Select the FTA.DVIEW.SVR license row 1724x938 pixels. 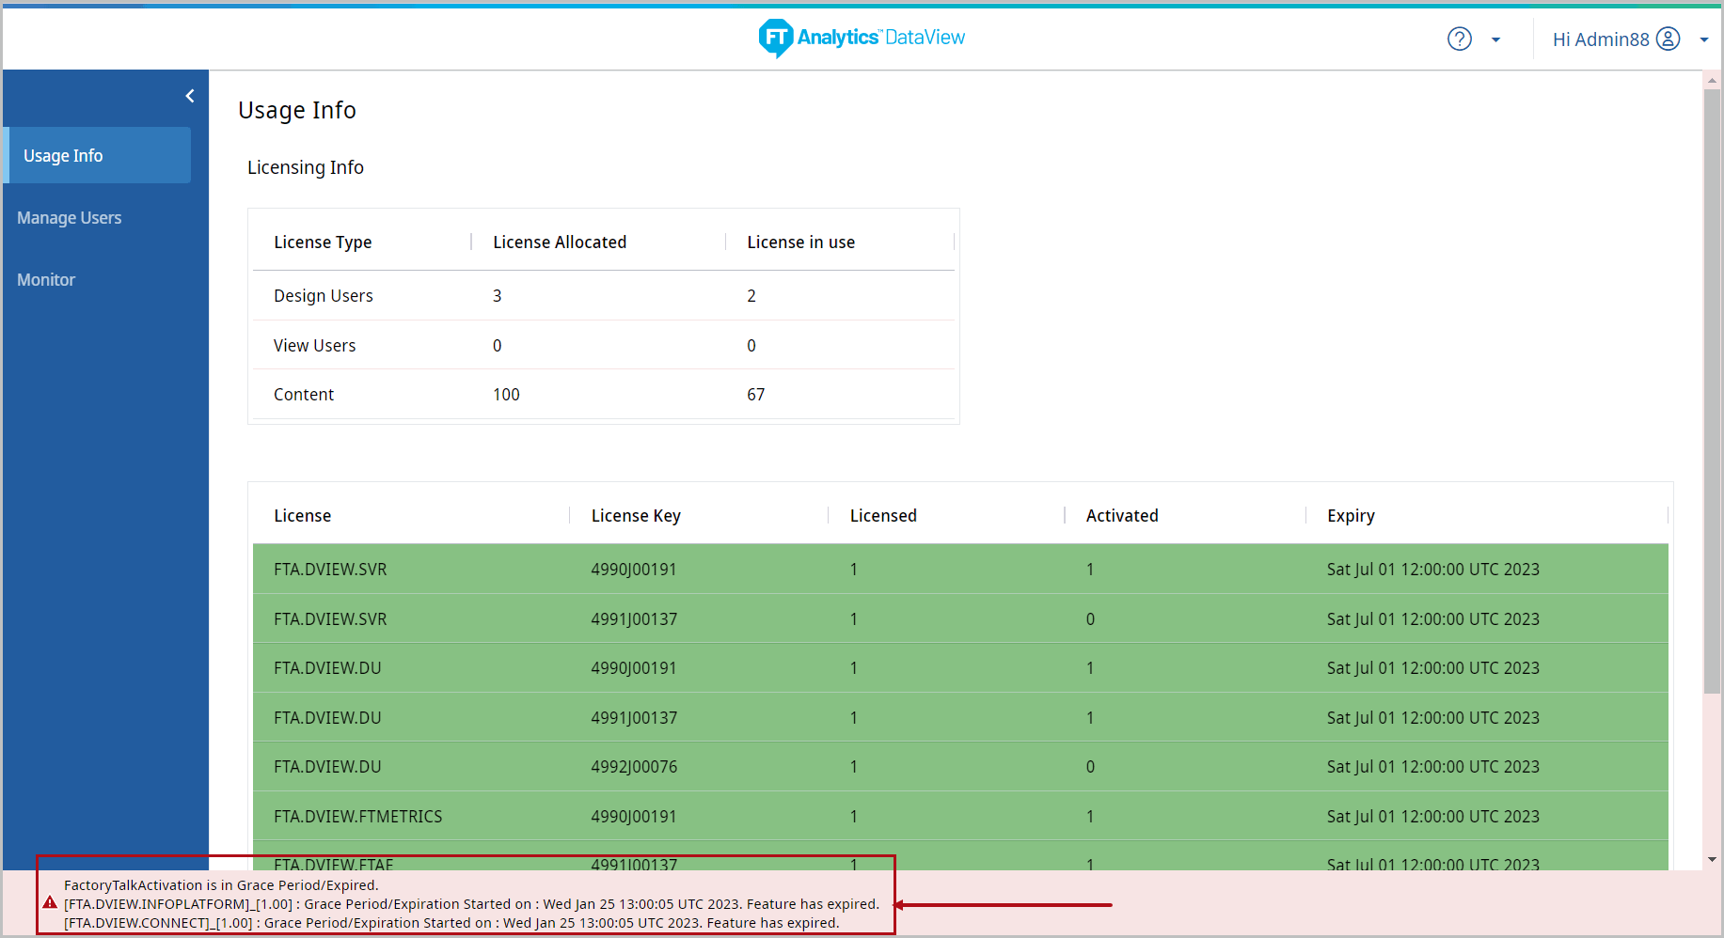[x=330, y=569]
